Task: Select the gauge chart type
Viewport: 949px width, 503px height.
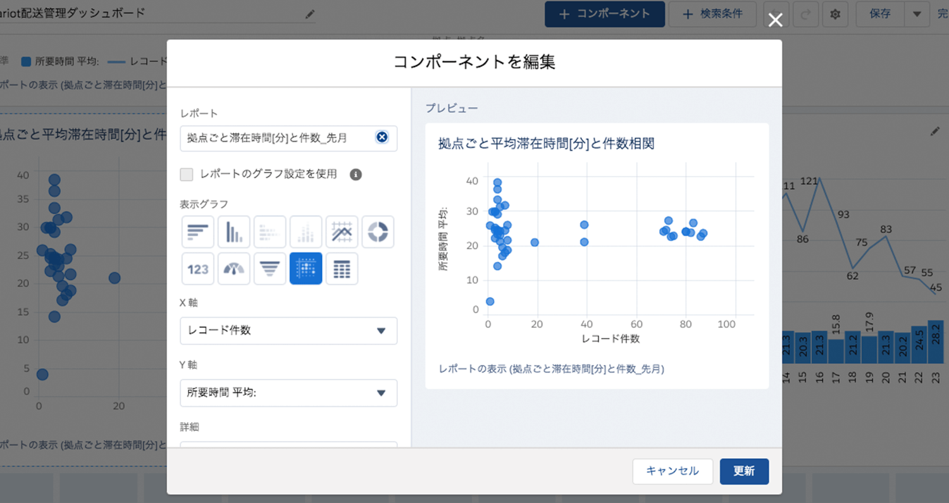Action: tap(234, 269)
